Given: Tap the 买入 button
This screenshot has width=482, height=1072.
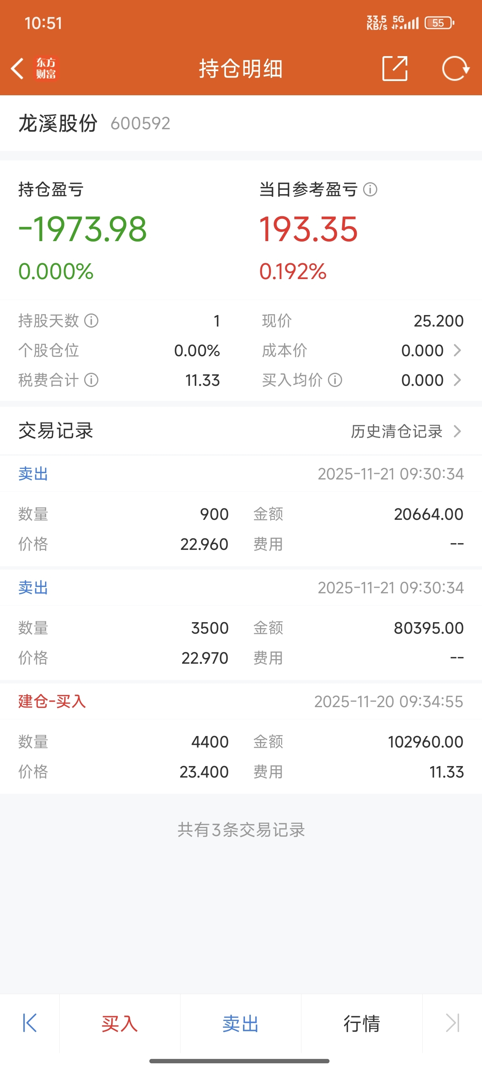Looking at the screenshot, I should pos(120,1023).
